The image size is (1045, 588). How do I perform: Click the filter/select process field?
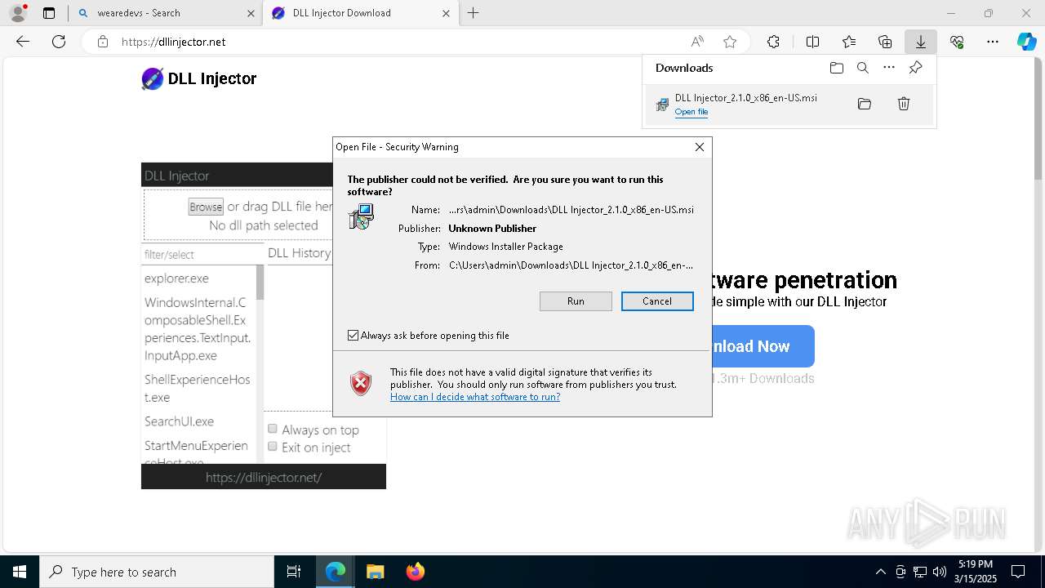coord(202,255)
